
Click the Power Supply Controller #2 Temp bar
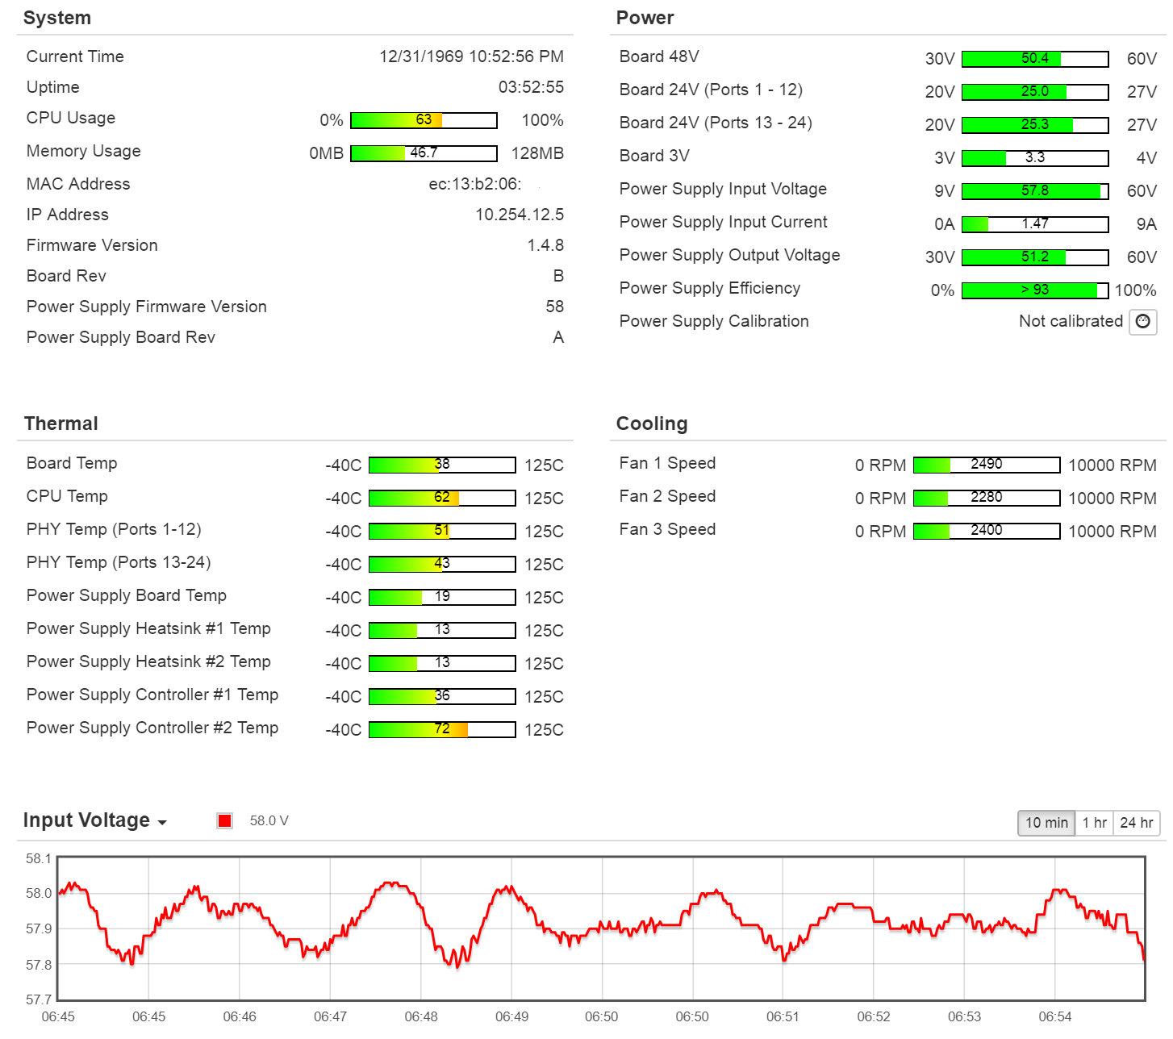point(442,729)
